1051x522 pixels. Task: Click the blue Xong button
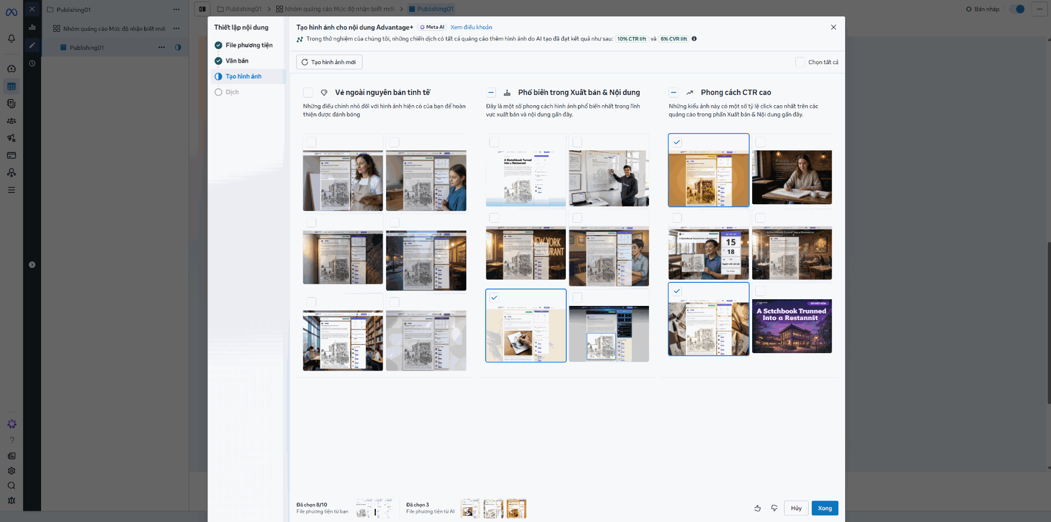point(825,508)
